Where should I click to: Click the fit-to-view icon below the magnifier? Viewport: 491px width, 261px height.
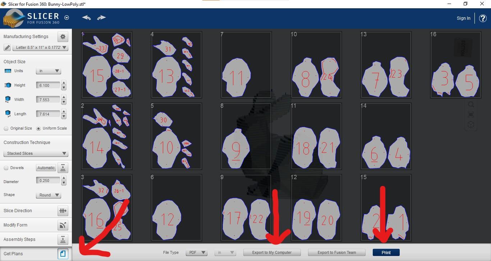pyautogui.click(x=471, y=115)
